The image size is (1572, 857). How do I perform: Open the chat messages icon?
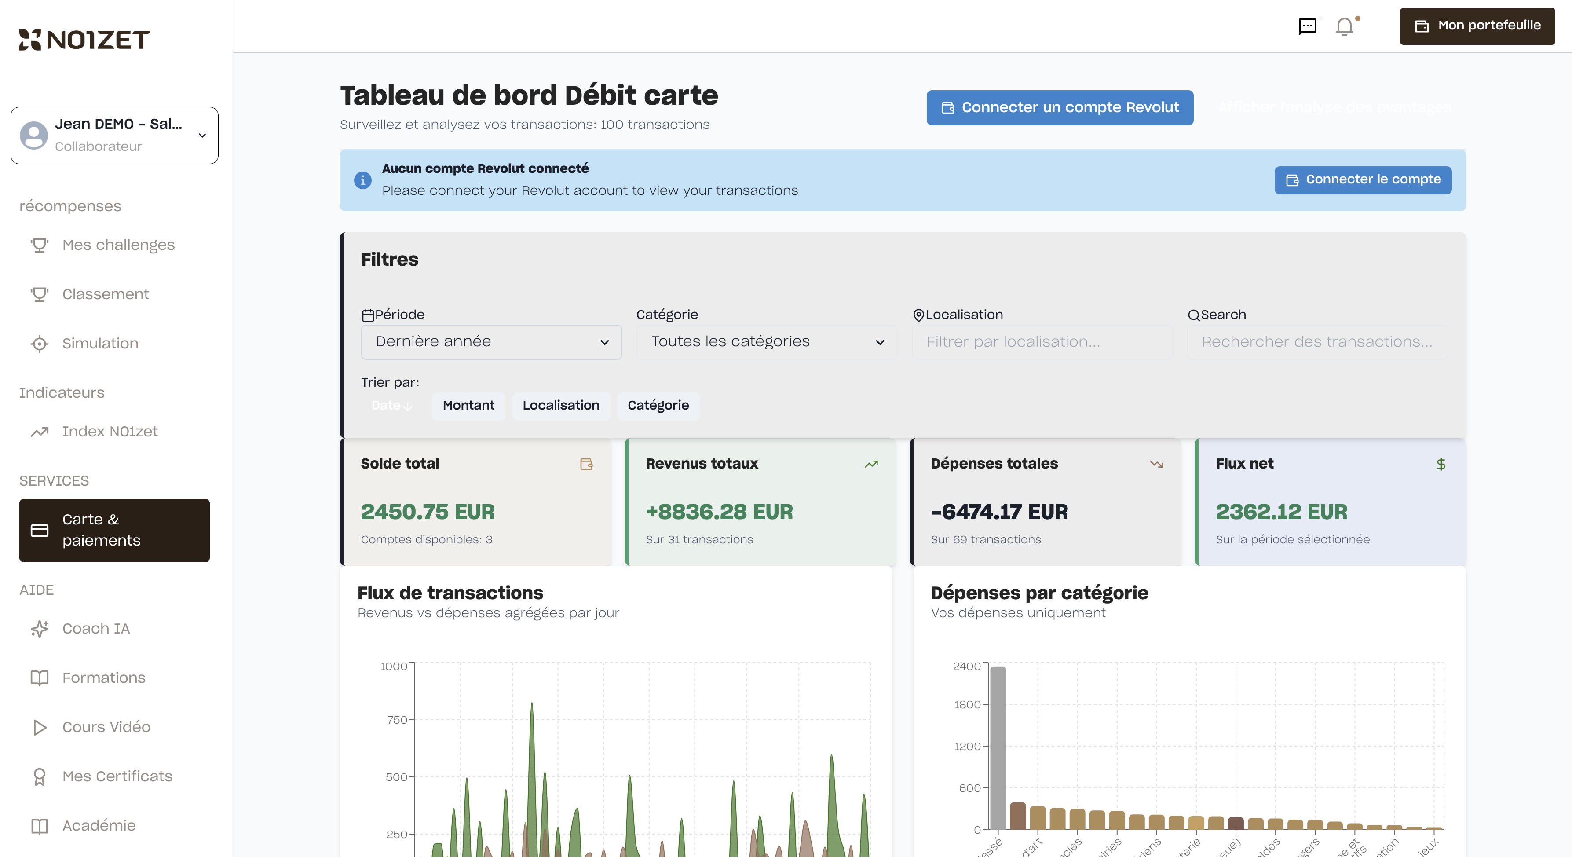(1307, 26)
